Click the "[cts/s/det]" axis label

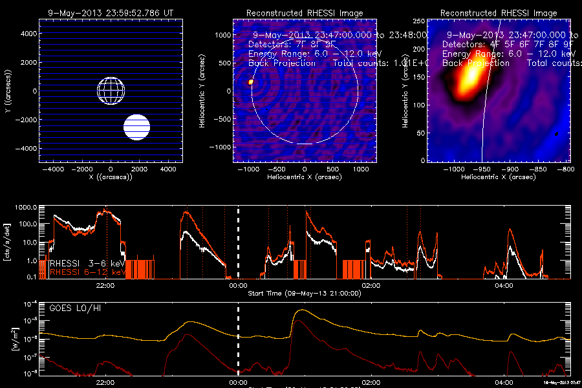[6, 242]
